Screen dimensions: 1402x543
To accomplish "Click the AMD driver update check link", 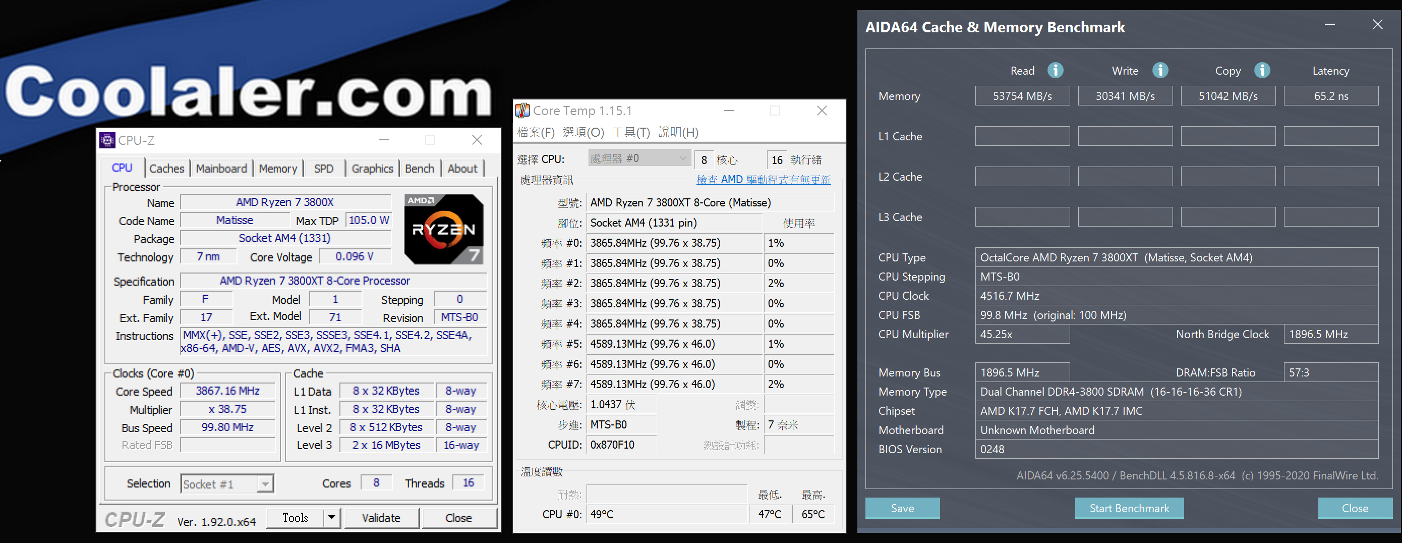I will (763, 180).
